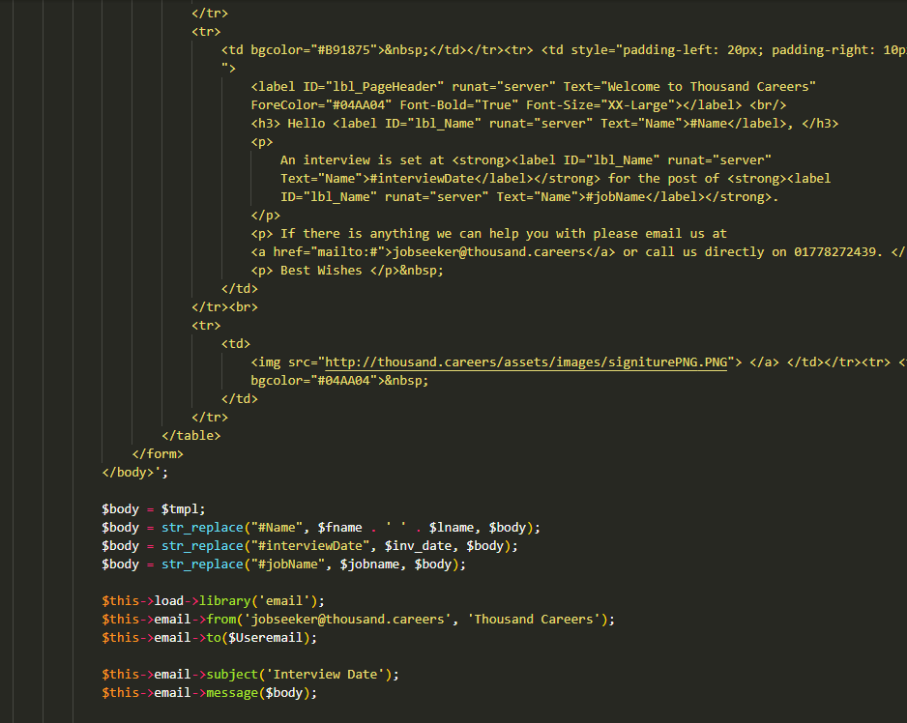907x723 pixels.
Task: Click the message($body) method call
Action: click(x=260, y=692)
